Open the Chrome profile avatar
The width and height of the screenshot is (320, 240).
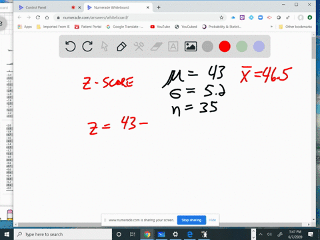(x=301, y=17)
